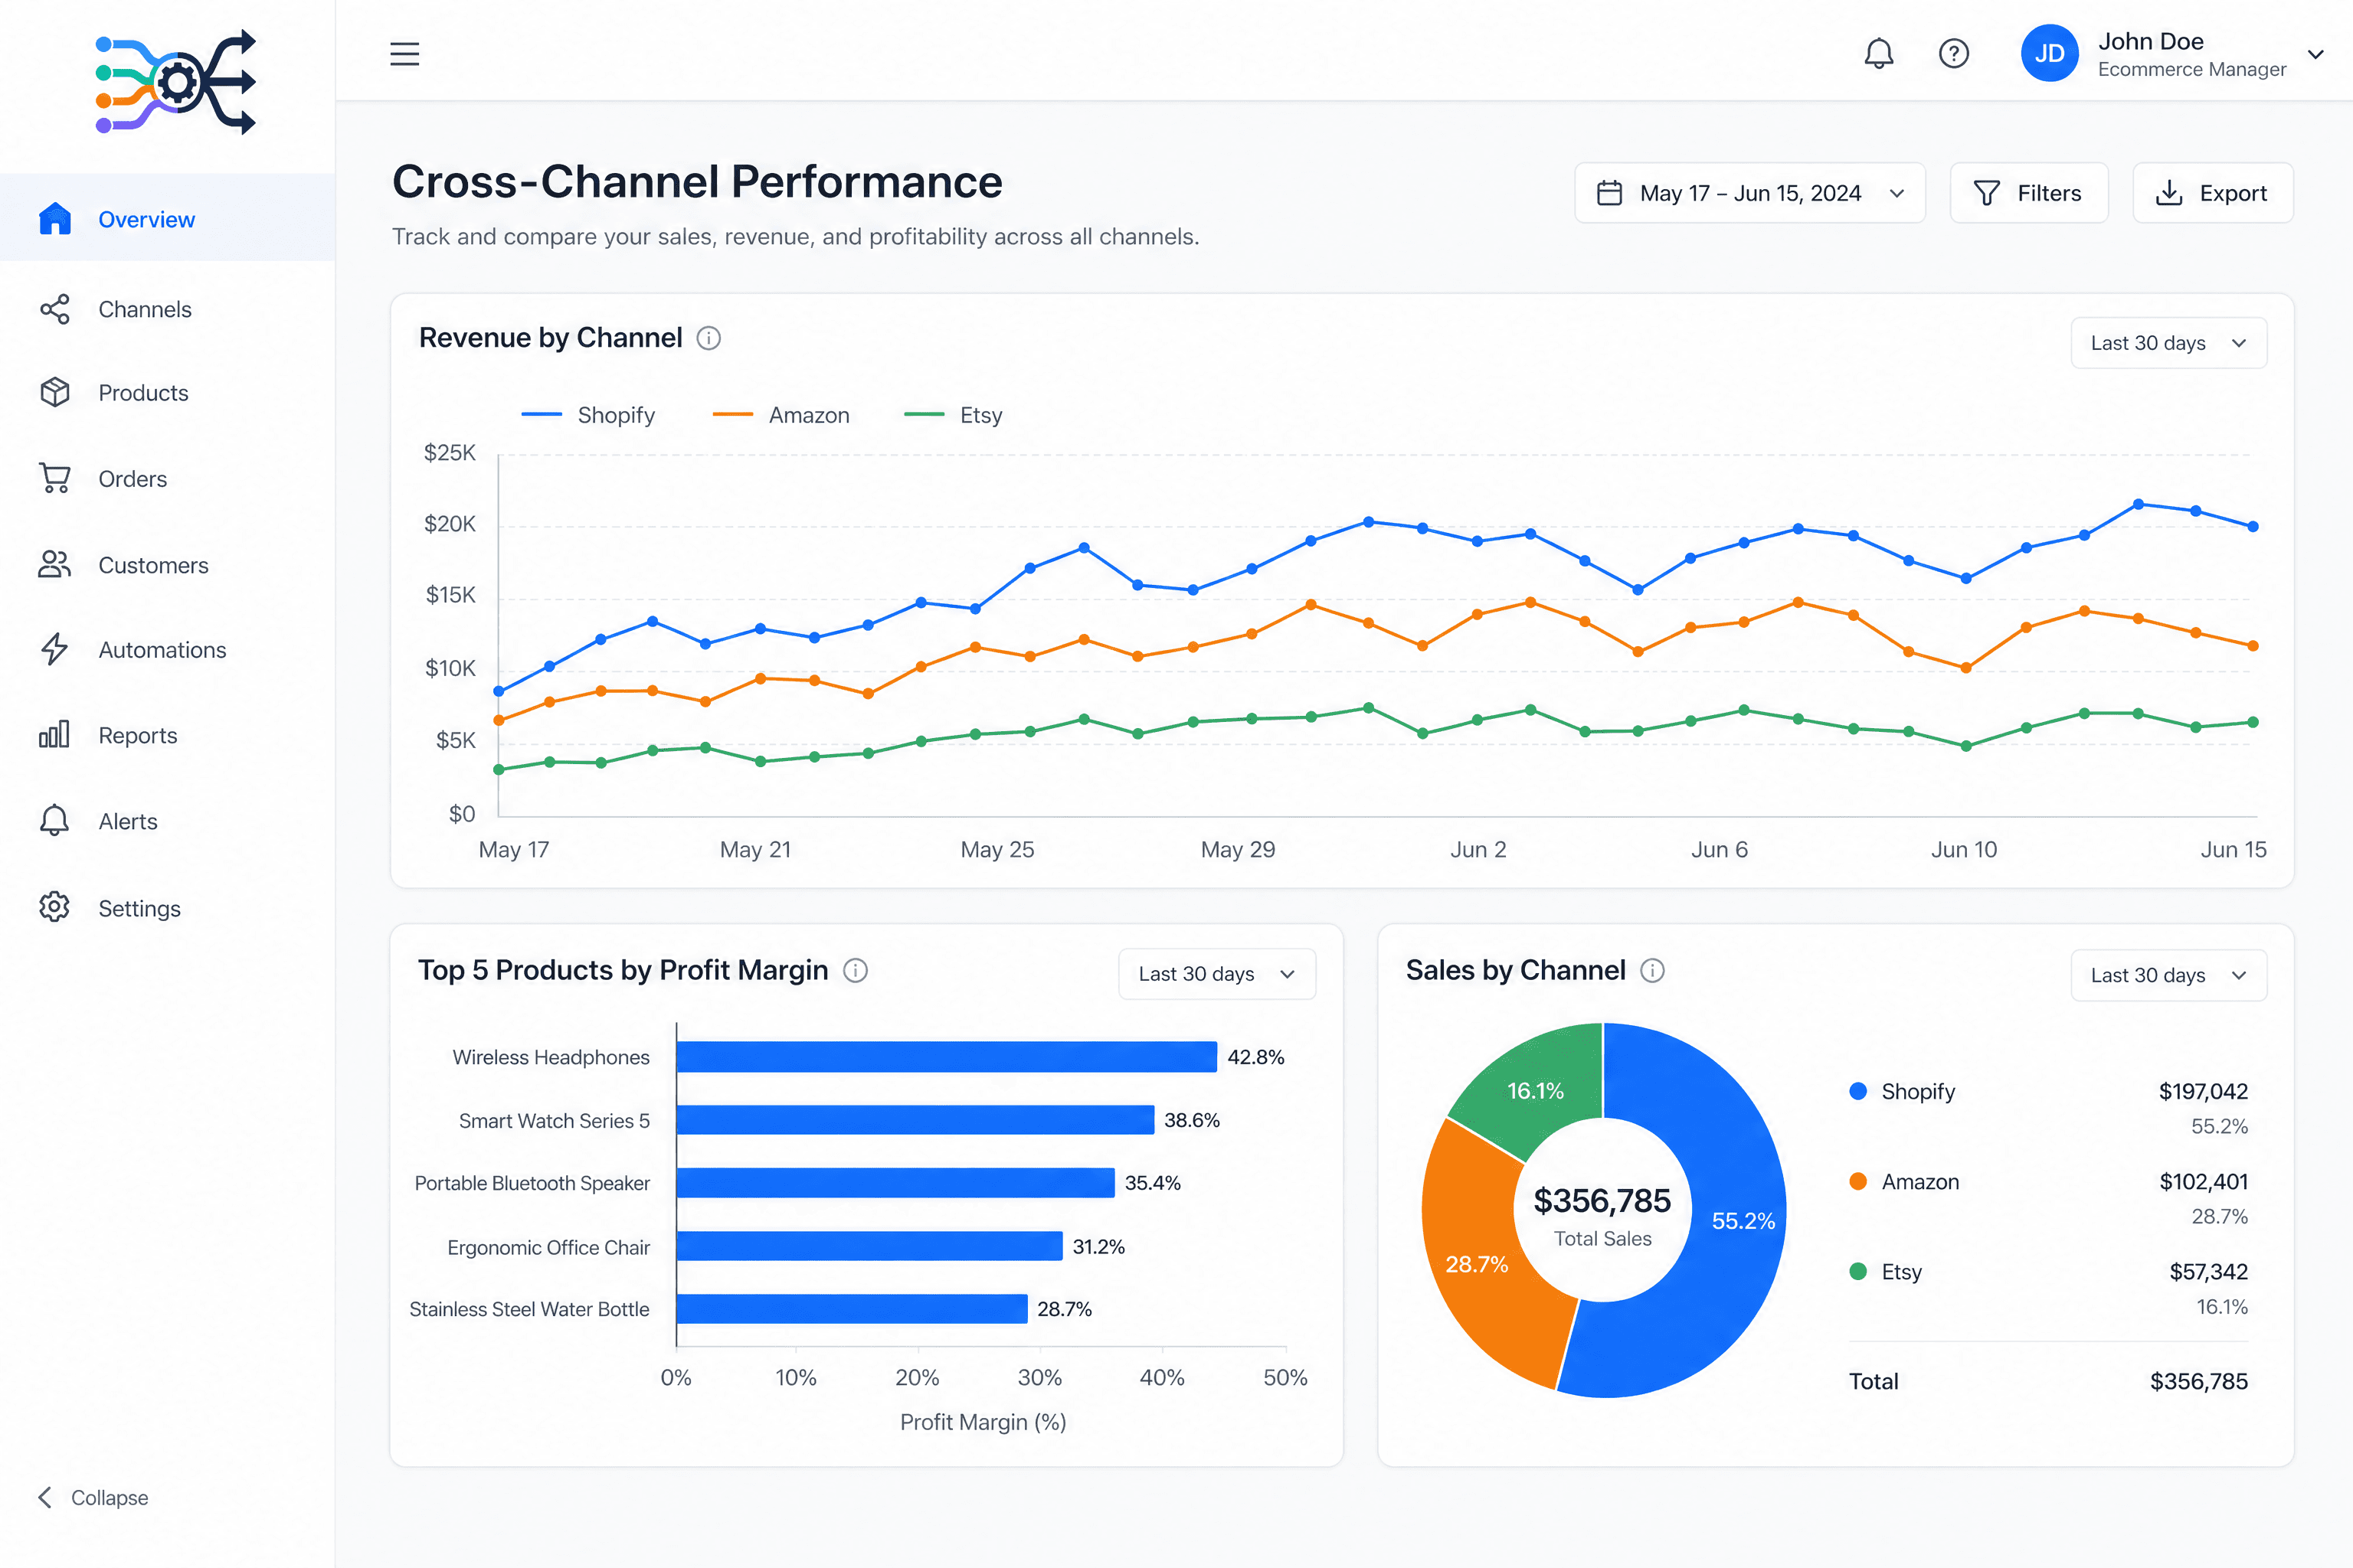
Task: Toggle Etsy series in revenue legend
Action: point(954,415)
